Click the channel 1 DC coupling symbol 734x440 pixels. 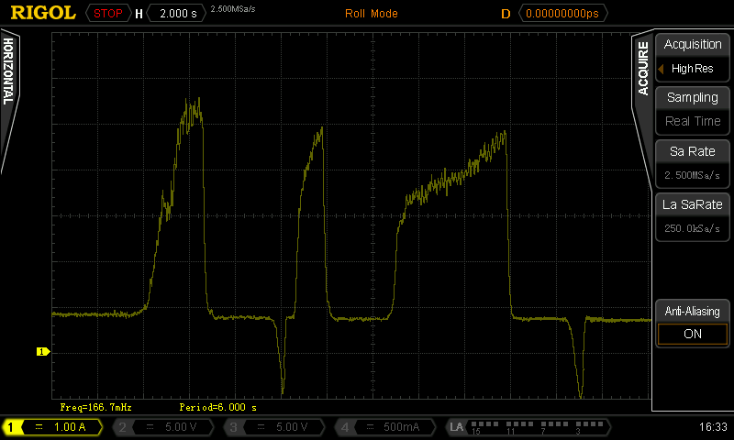pos(39,427)
